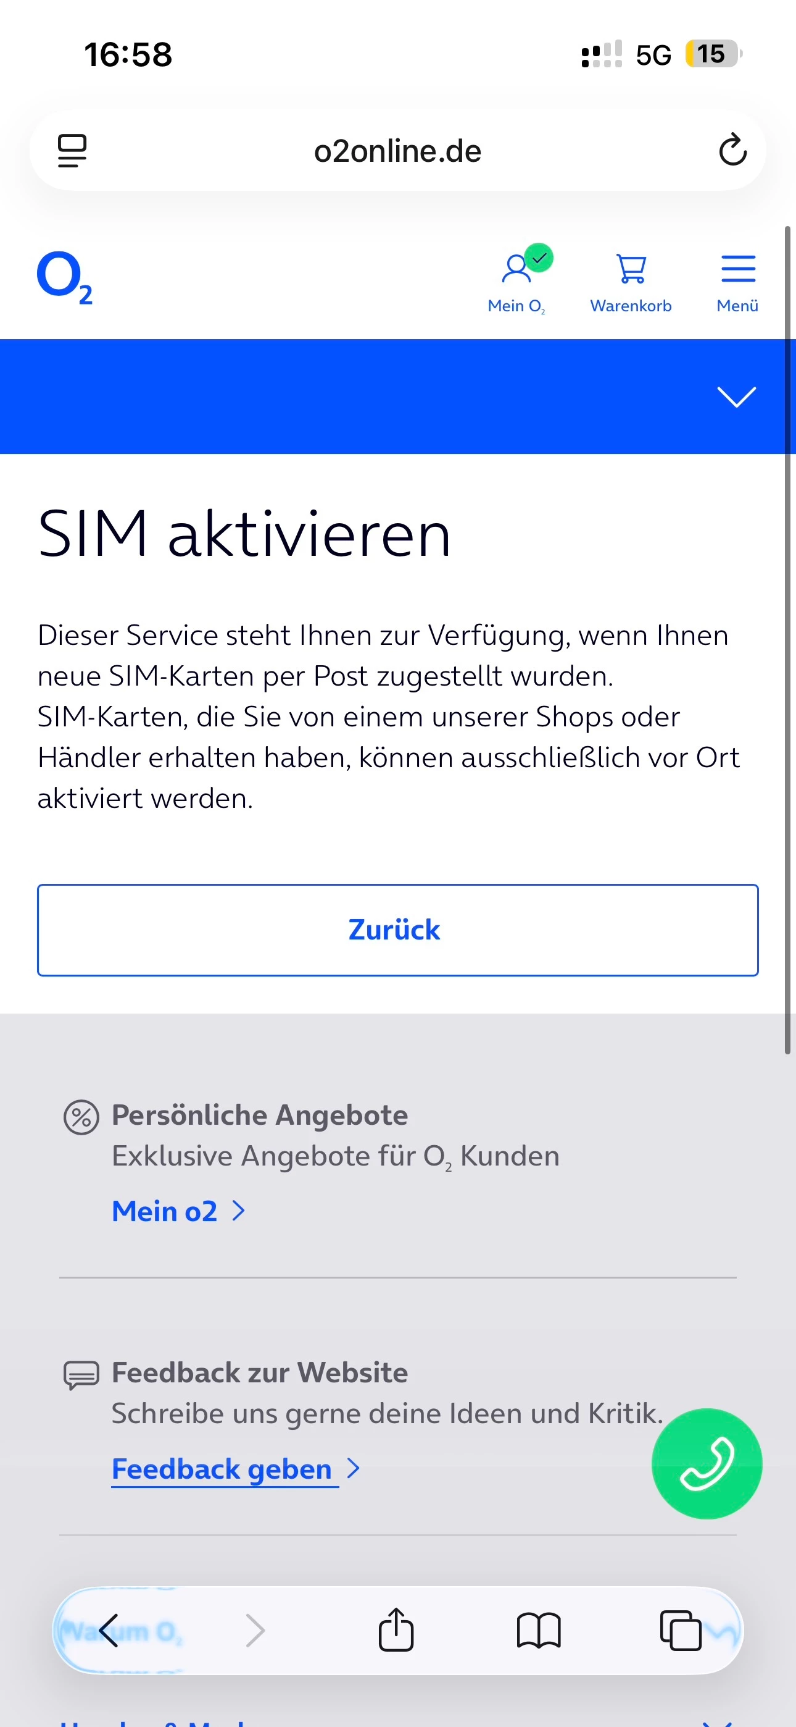Show open tabs overview in Safari
This screenshot has width=796, height=1727.
click(x=680, y=1630)
